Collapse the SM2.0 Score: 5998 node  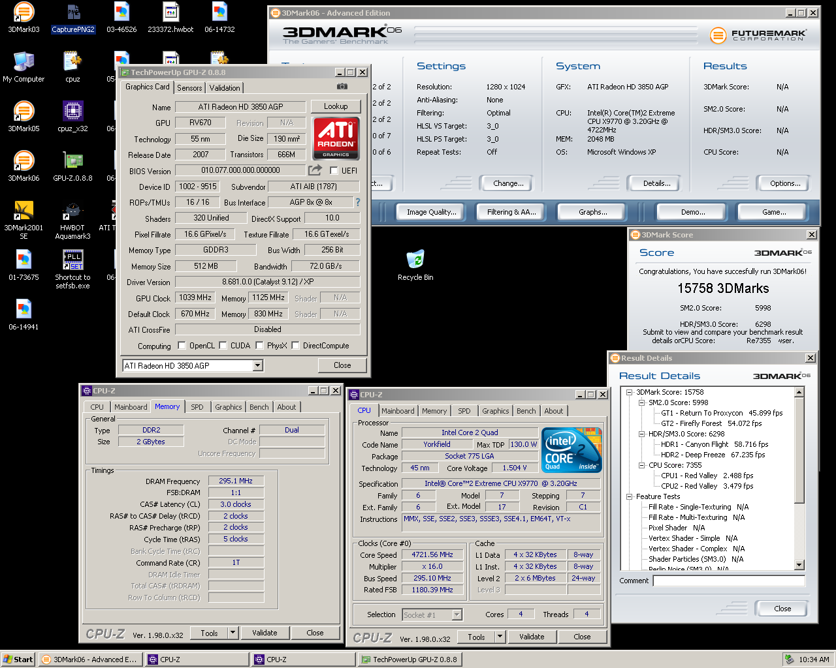click(641, 402)
